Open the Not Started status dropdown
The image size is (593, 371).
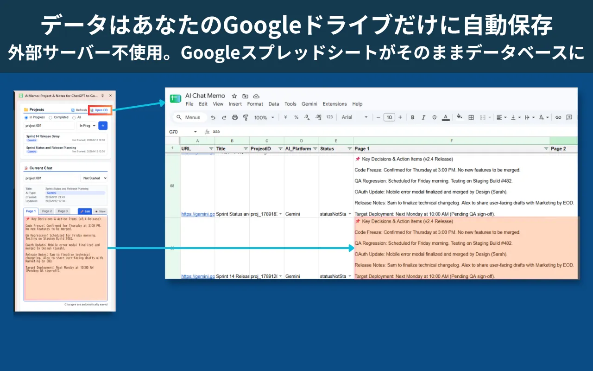coord(94,178)
